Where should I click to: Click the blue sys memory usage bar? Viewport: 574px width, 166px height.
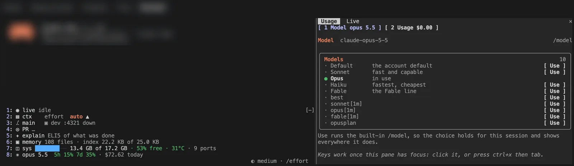click(x=47, y=148)
